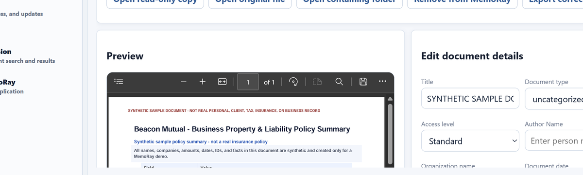The image size is (583, 175).
Task: Rotate the PDF page clockwise
Action: tap(293, 82)
